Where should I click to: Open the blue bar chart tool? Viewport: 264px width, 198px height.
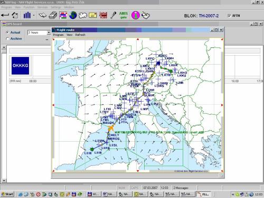pos(27,15)
